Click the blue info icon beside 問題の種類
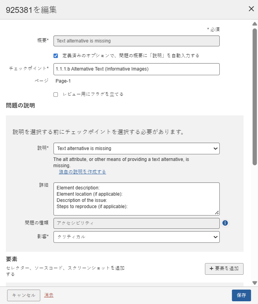Viewport: 258px width, 304px height. pos(225,223)
